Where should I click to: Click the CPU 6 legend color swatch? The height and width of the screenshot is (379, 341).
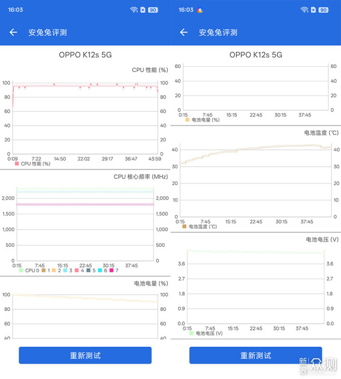click(x=100, y=270)
